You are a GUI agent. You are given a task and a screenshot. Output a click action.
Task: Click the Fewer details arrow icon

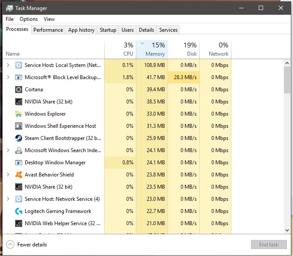click(10, 244)
